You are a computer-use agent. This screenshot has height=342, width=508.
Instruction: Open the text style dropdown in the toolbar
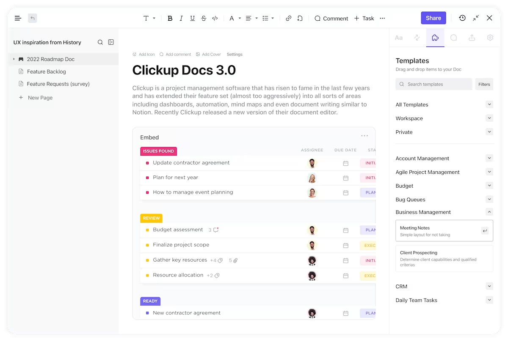click(149, 18)
